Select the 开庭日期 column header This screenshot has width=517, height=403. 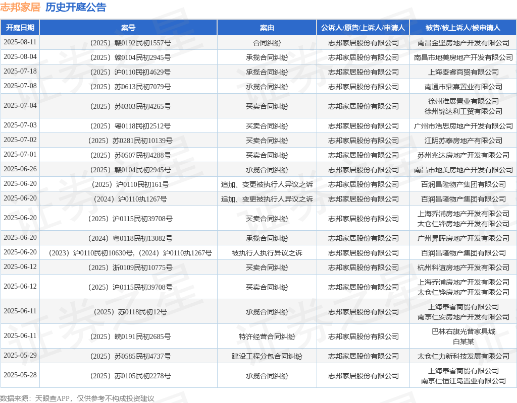(x=20, y=28)
